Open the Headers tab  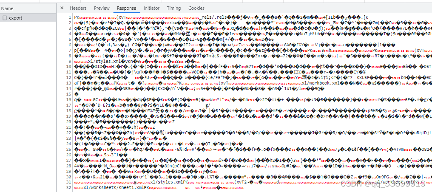click(78, 8)
